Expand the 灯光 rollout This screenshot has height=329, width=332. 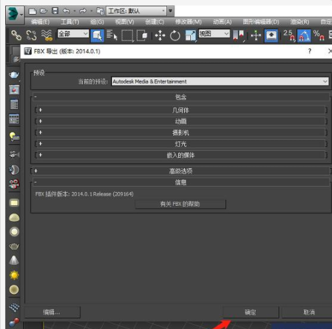pos(181,144)
